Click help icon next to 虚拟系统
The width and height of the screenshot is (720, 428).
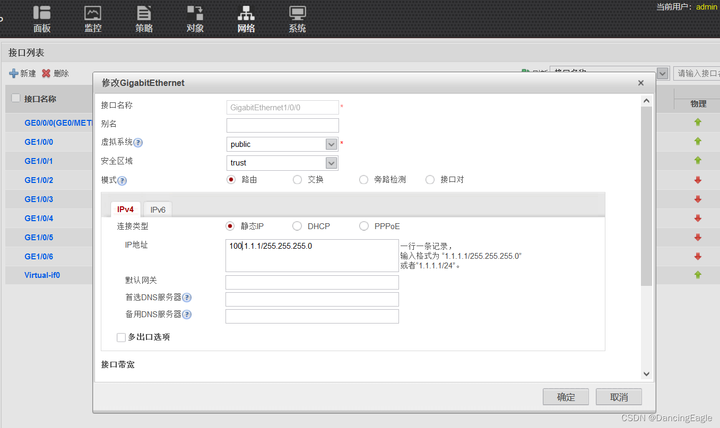tap(138, 143)
